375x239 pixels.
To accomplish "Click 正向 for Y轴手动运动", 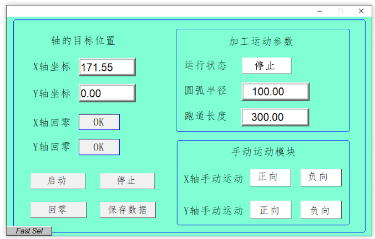I will [271, 210].
